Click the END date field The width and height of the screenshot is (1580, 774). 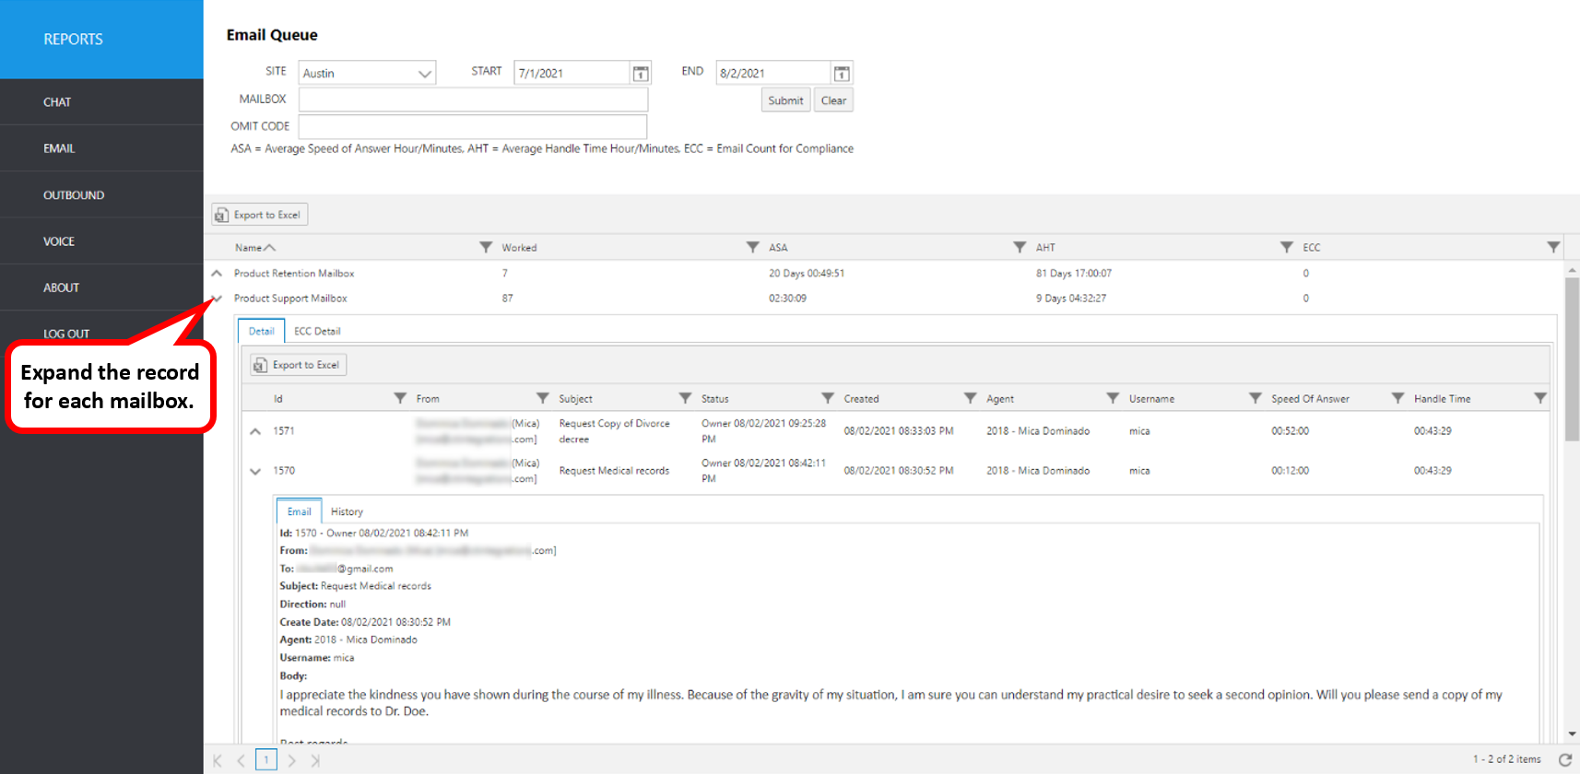pos(773,73)
